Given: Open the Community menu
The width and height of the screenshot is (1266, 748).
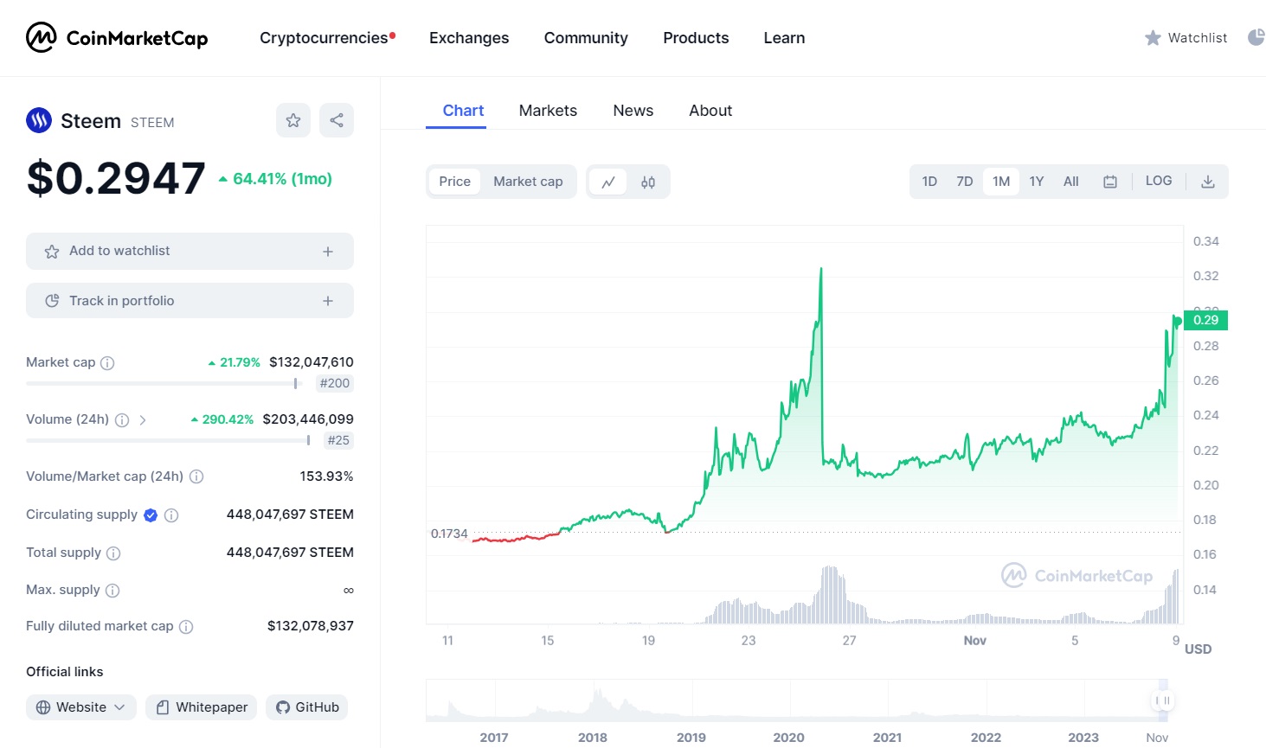Looking at the screenshot, I should pyautogui.click(x=586, y=38).
